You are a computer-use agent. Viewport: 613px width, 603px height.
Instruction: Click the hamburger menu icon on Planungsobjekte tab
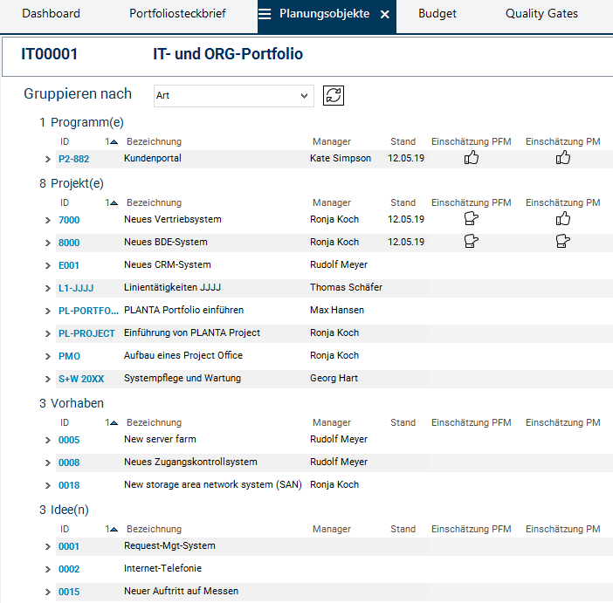coord(265,14)
